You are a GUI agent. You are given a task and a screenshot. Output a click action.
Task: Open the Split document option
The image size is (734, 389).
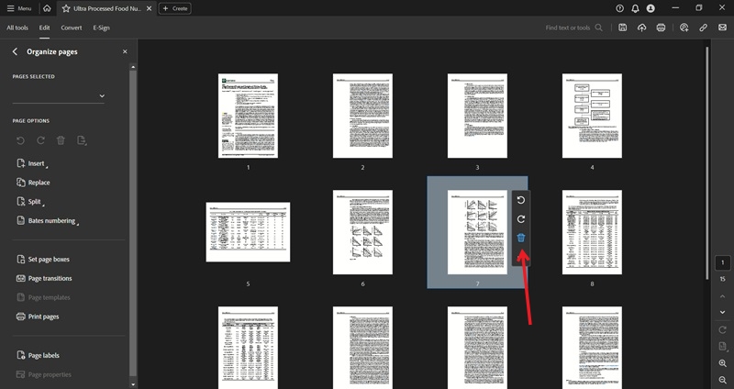(30, 202)
